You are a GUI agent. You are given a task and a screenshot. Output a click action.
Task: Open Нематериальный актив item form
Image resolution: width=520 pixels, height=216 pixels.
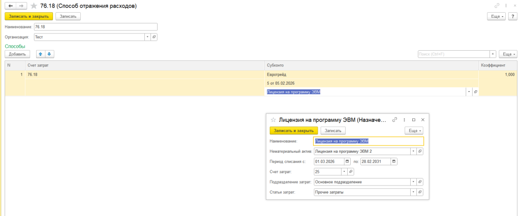(x=420, y=151)
